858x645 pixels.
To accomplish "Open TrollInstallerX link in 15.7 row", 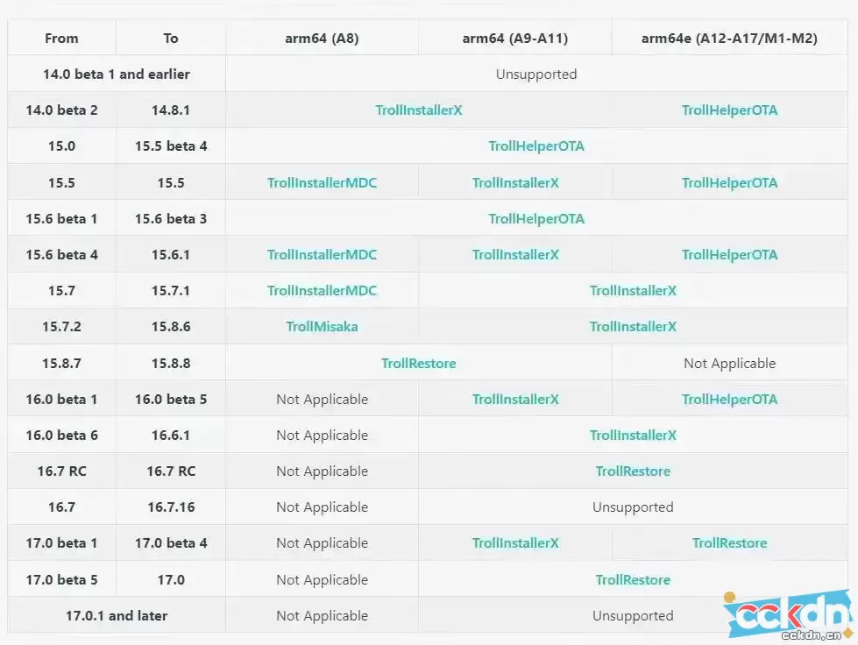I will 633,290.
